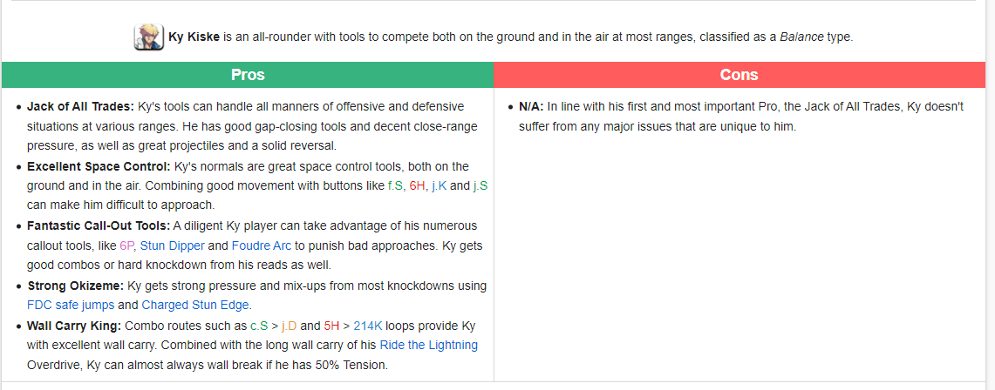Follow the Charged Stun Edge link
The width and height of the screenshot is (995, 390).
(x=197, y=305)
